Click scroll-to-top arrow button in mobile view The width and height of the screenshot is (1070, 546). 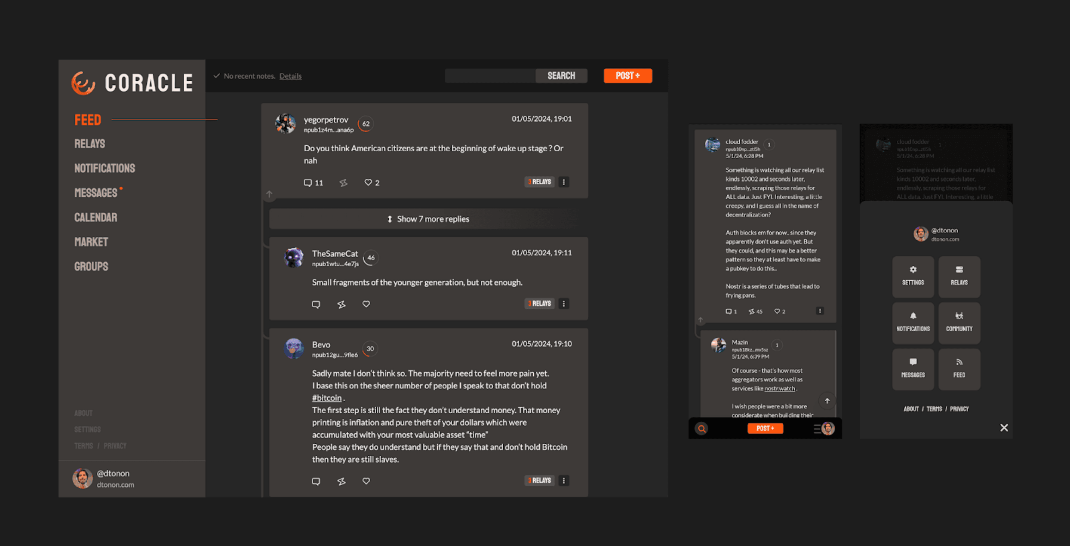[x=827, y=401]
